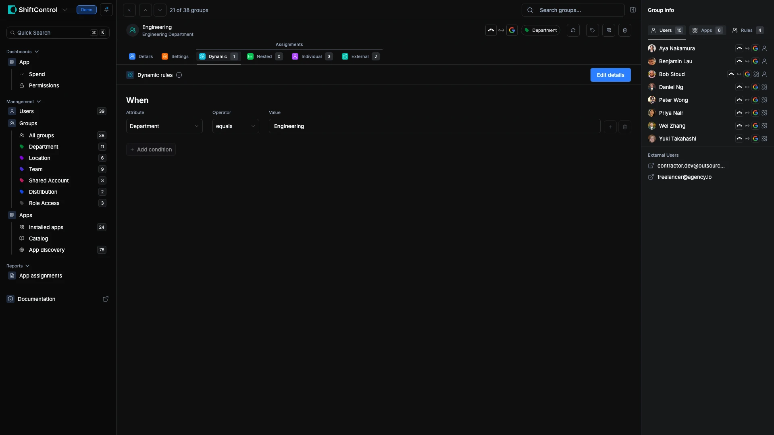
Task: Click the Google icon in group header
Action: pyautogui.click(x=512, y=30)
